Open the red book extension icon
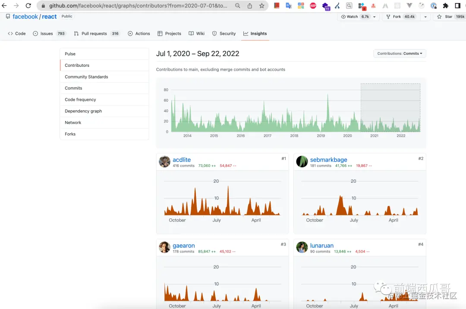The image size is (466, 309). pos(277,5)
